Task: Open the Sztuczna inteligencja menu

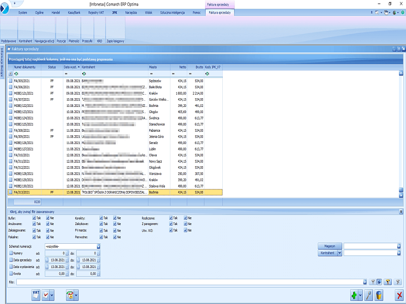Action: (173, 12)
